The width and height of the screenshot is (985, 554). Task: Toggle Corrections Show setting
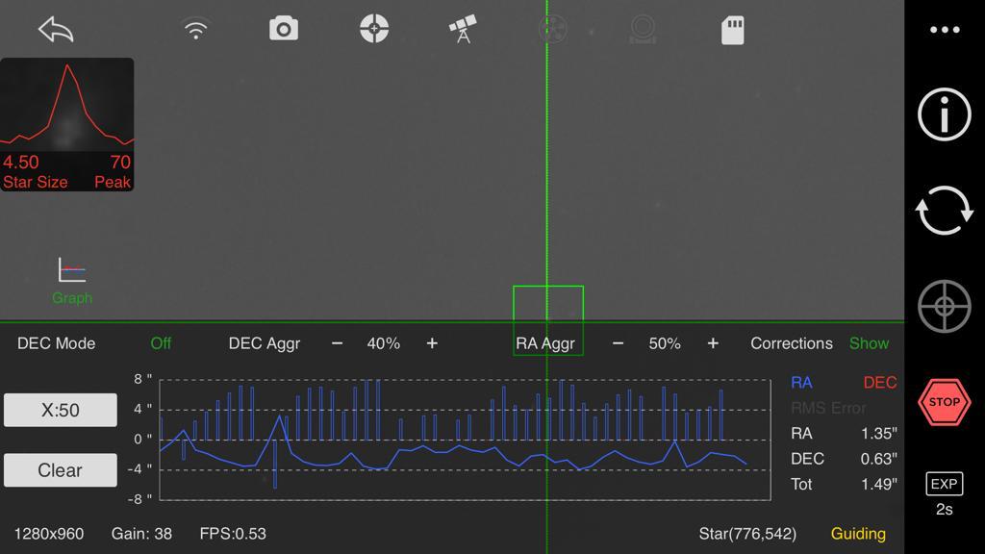pos(869,343)
